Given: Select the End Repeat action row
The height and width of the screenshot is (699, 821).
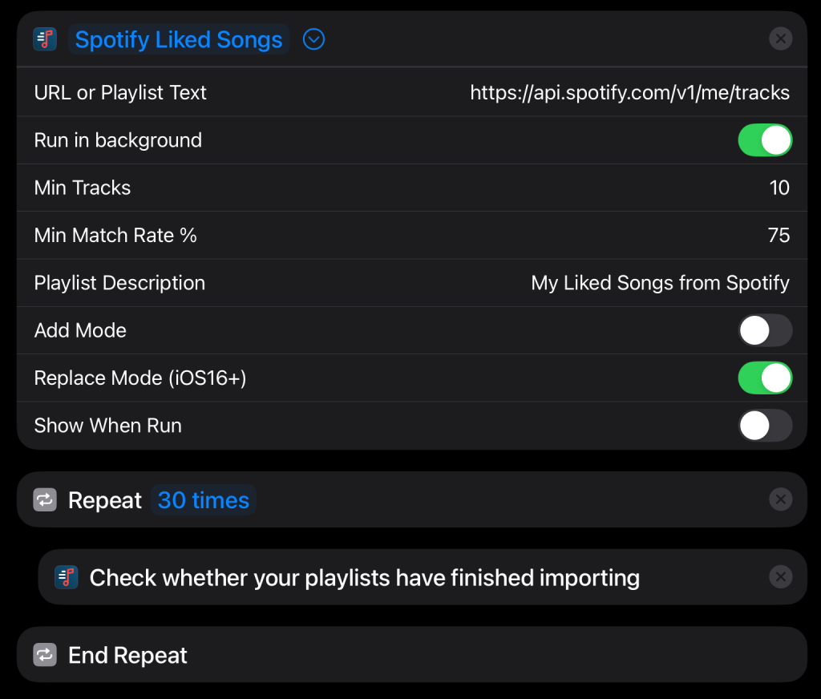Looking at the screenshot, I should pos(411,654).
